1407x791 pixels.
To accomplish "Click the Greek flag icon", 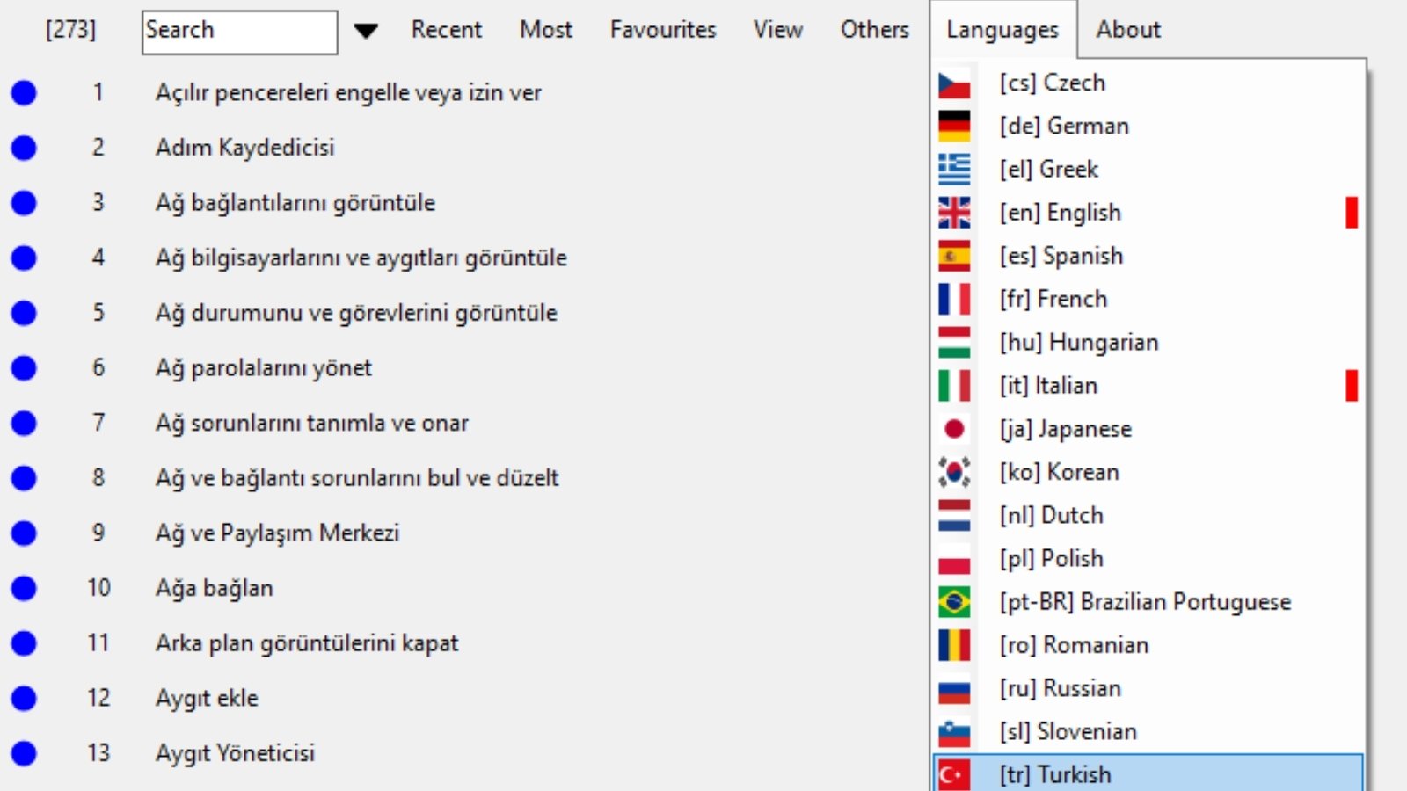I will click(x=954, y=170).
